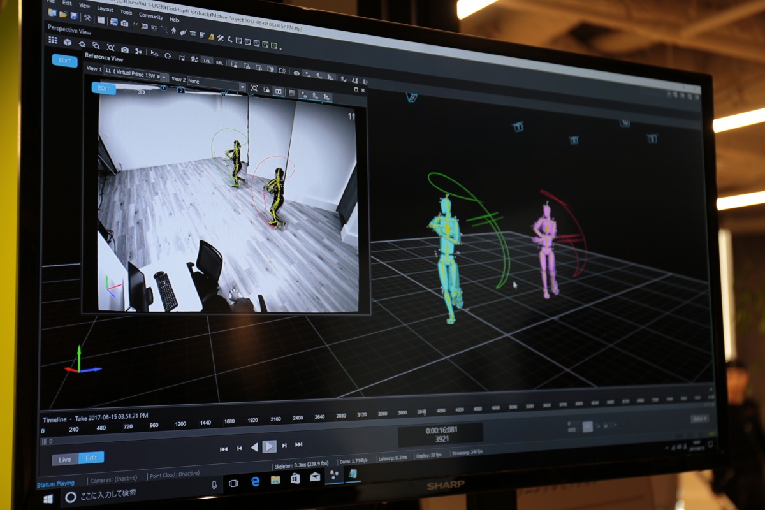The height and width of the screenshot is (510, 765).
Task: Open the View menu
Action: pos(84,5)
